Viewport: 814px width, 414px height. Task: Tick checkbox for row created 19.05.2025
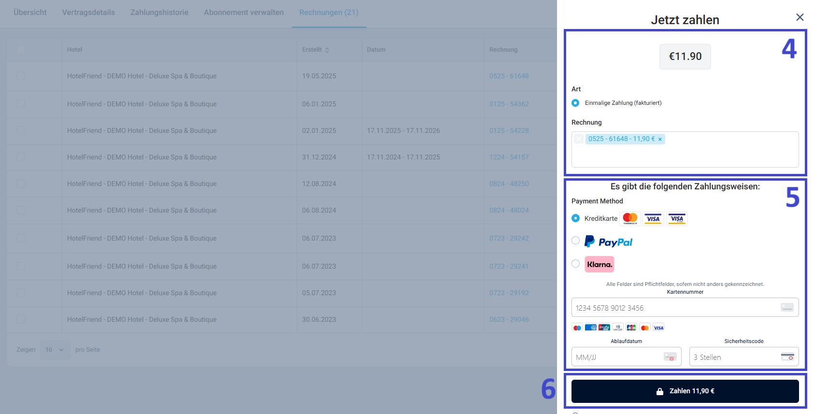(x=20, y=76)
